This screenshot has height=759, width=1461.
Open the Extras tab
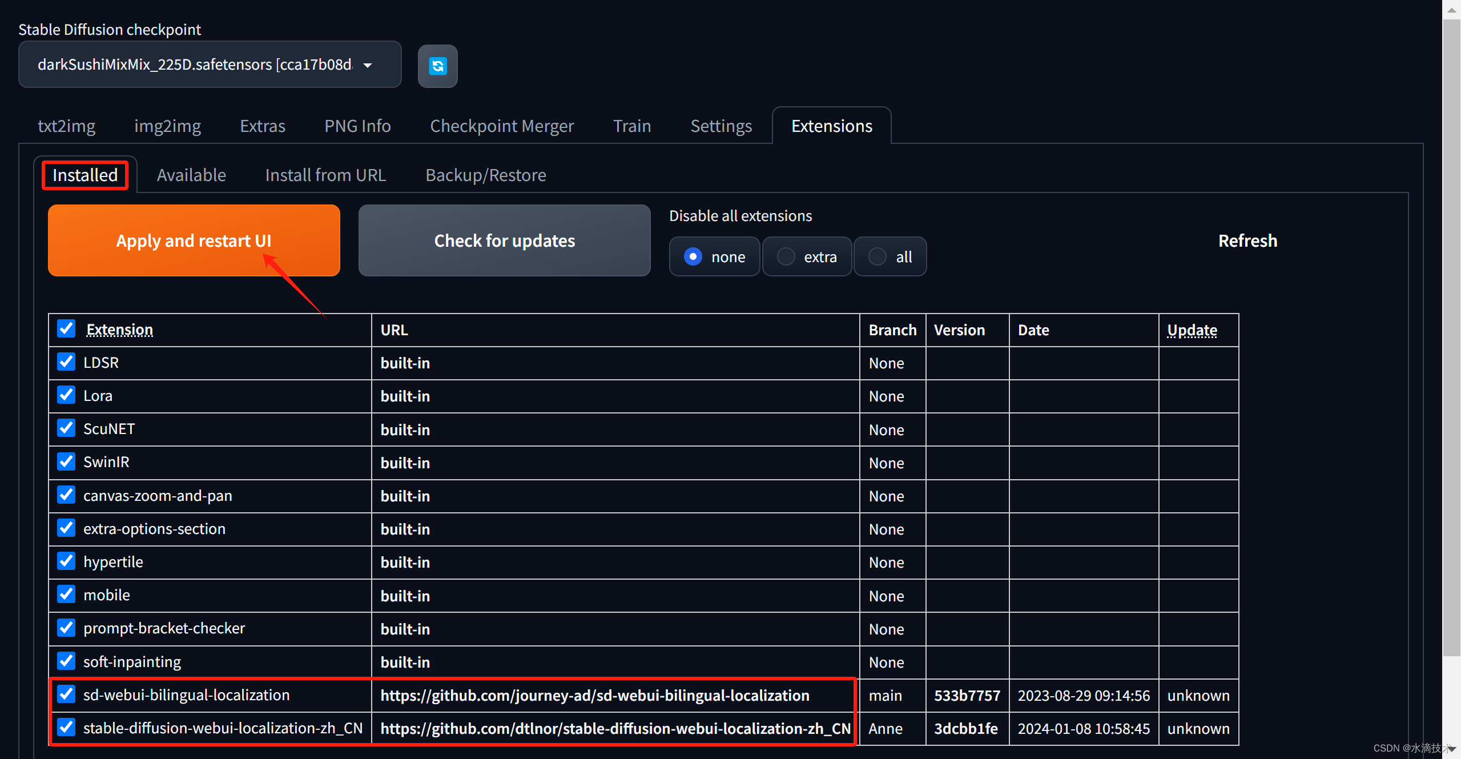263,126
